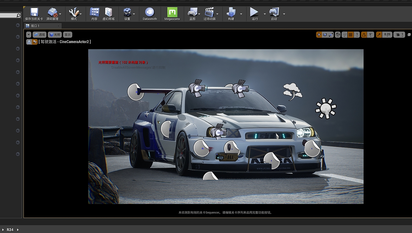Image resolution: width=412 pixels, height=233 pixels.
Task: Select the decal icon near right front bumper
Action: pyautogui.click(x=312, y=148)
